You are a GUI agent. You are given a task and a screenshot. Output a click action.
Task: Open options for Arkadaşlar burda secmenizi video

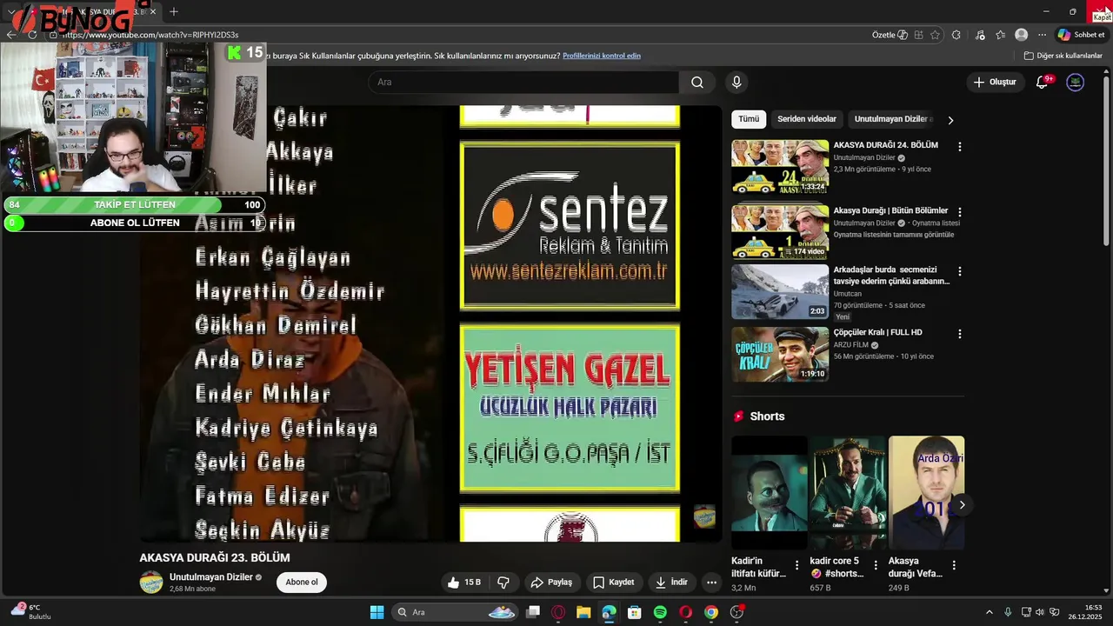pos(960,271)
